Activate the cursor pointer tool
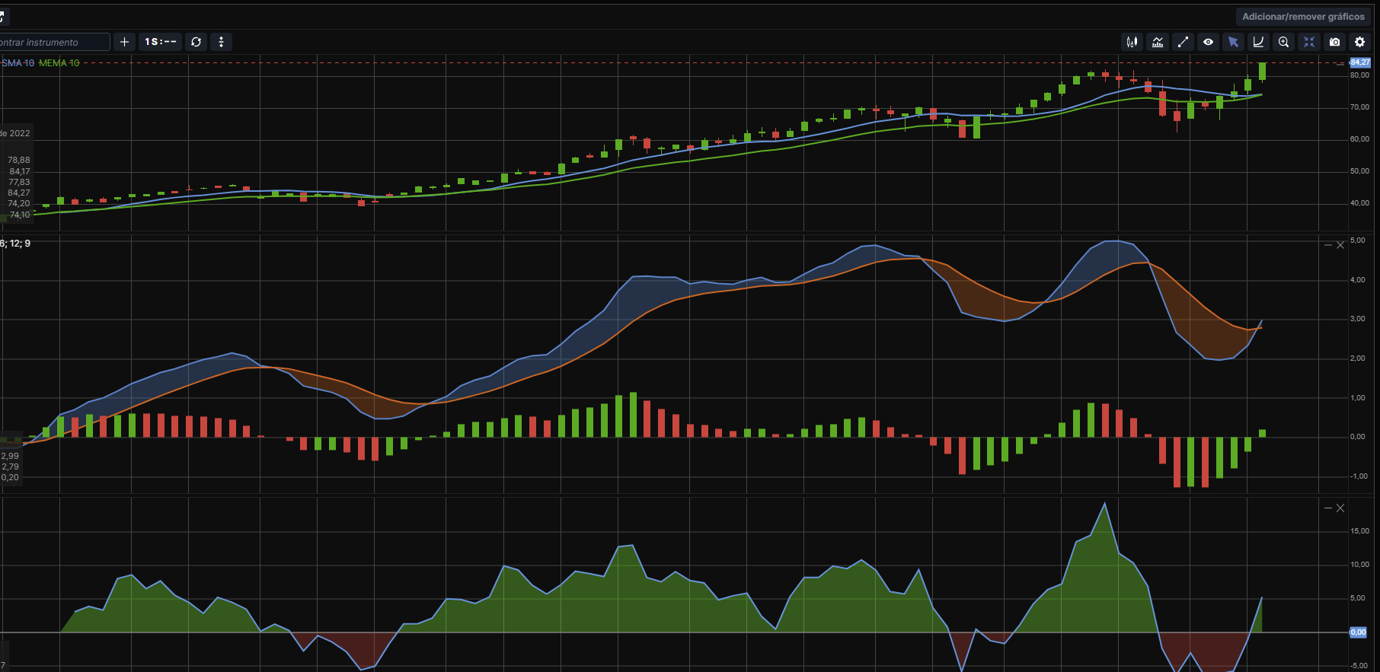 pyautogui.click(x=1233, y=42)
